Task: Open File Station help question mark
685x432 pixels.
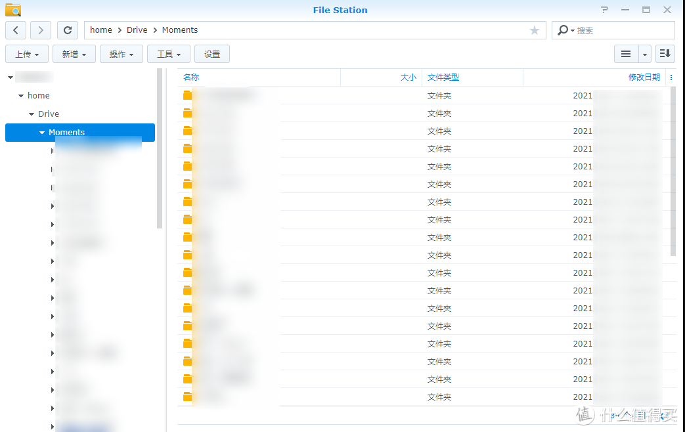Action: [604, 10]
